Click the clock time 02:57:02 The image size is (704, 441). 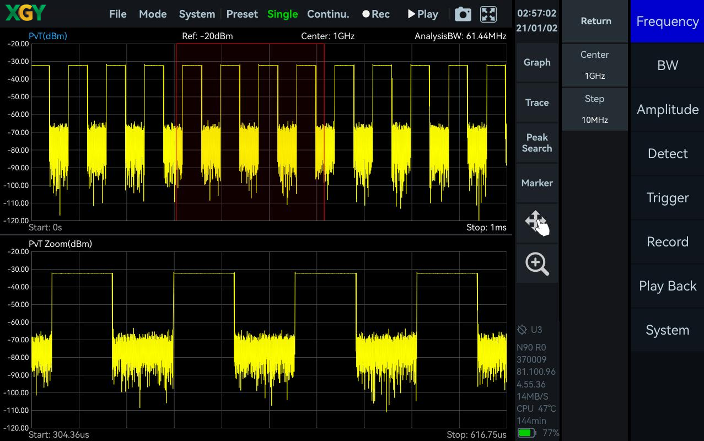click(x=537, y=13)
